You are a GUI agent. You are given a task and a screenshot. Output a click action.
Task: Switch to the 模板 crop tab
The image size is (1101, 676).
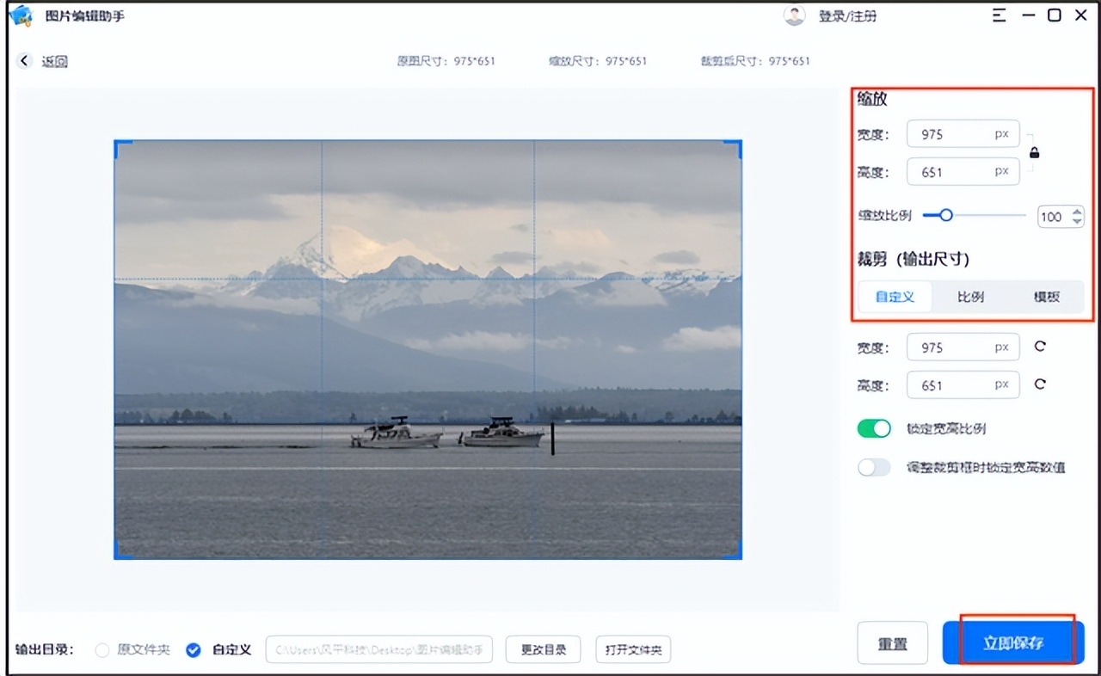click(1045, 296)
